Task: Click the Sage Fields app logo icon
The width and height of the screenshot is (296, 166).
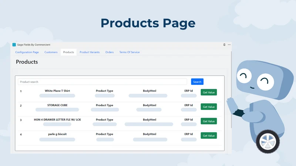Action: 14,45
